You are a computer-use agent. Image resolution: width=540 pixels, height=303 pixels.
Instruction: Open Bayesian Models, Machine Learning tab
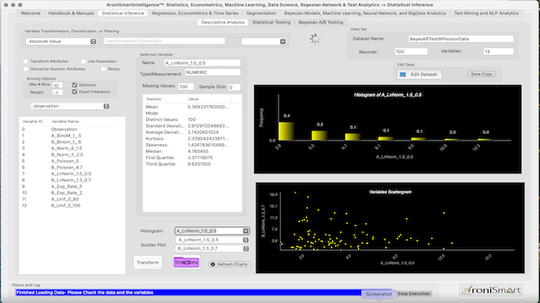[x=364, y=13]
